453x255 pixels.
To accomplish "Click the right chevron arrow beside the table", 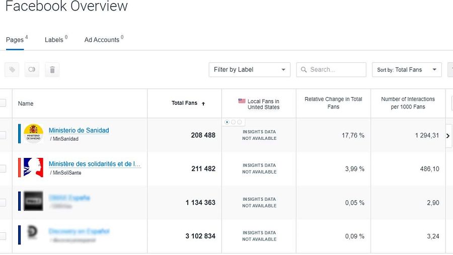I will [x=448, y=136].
